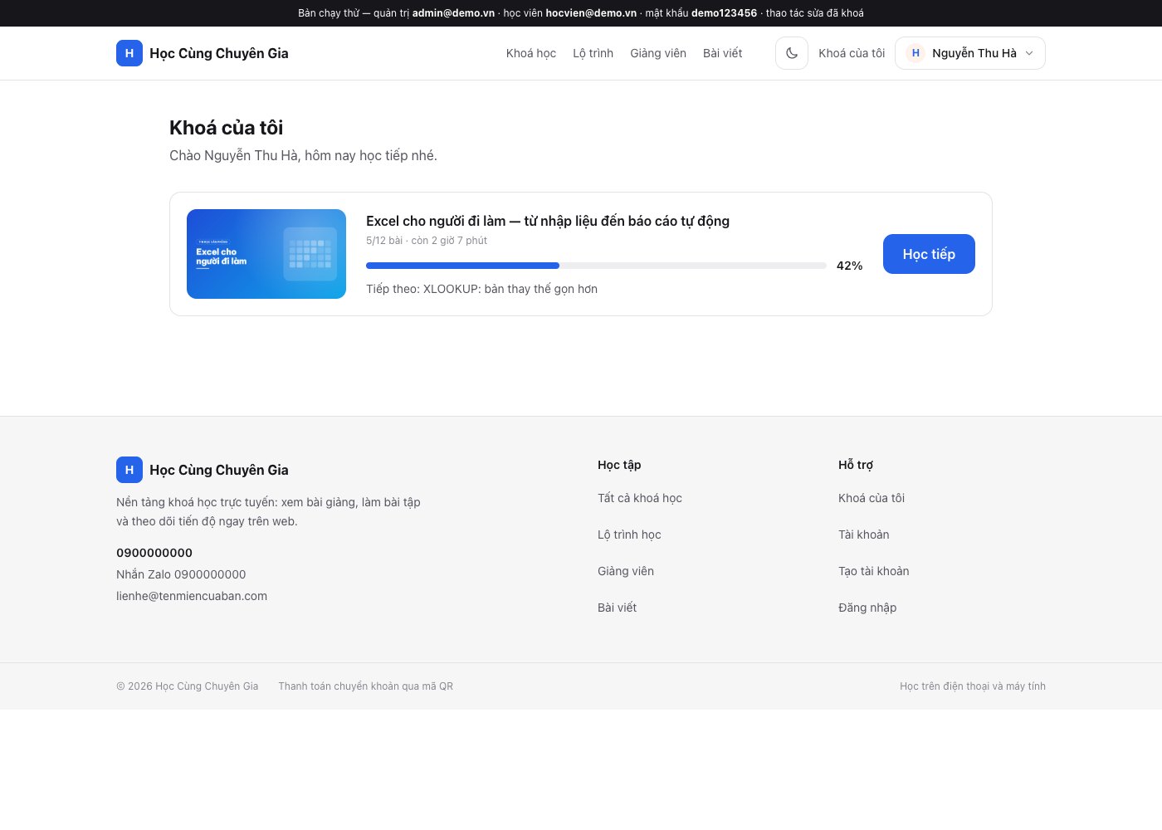The image size is (1162, 830).
Task: Open footer link Tài khoản
Action: [x=864, y=535]
